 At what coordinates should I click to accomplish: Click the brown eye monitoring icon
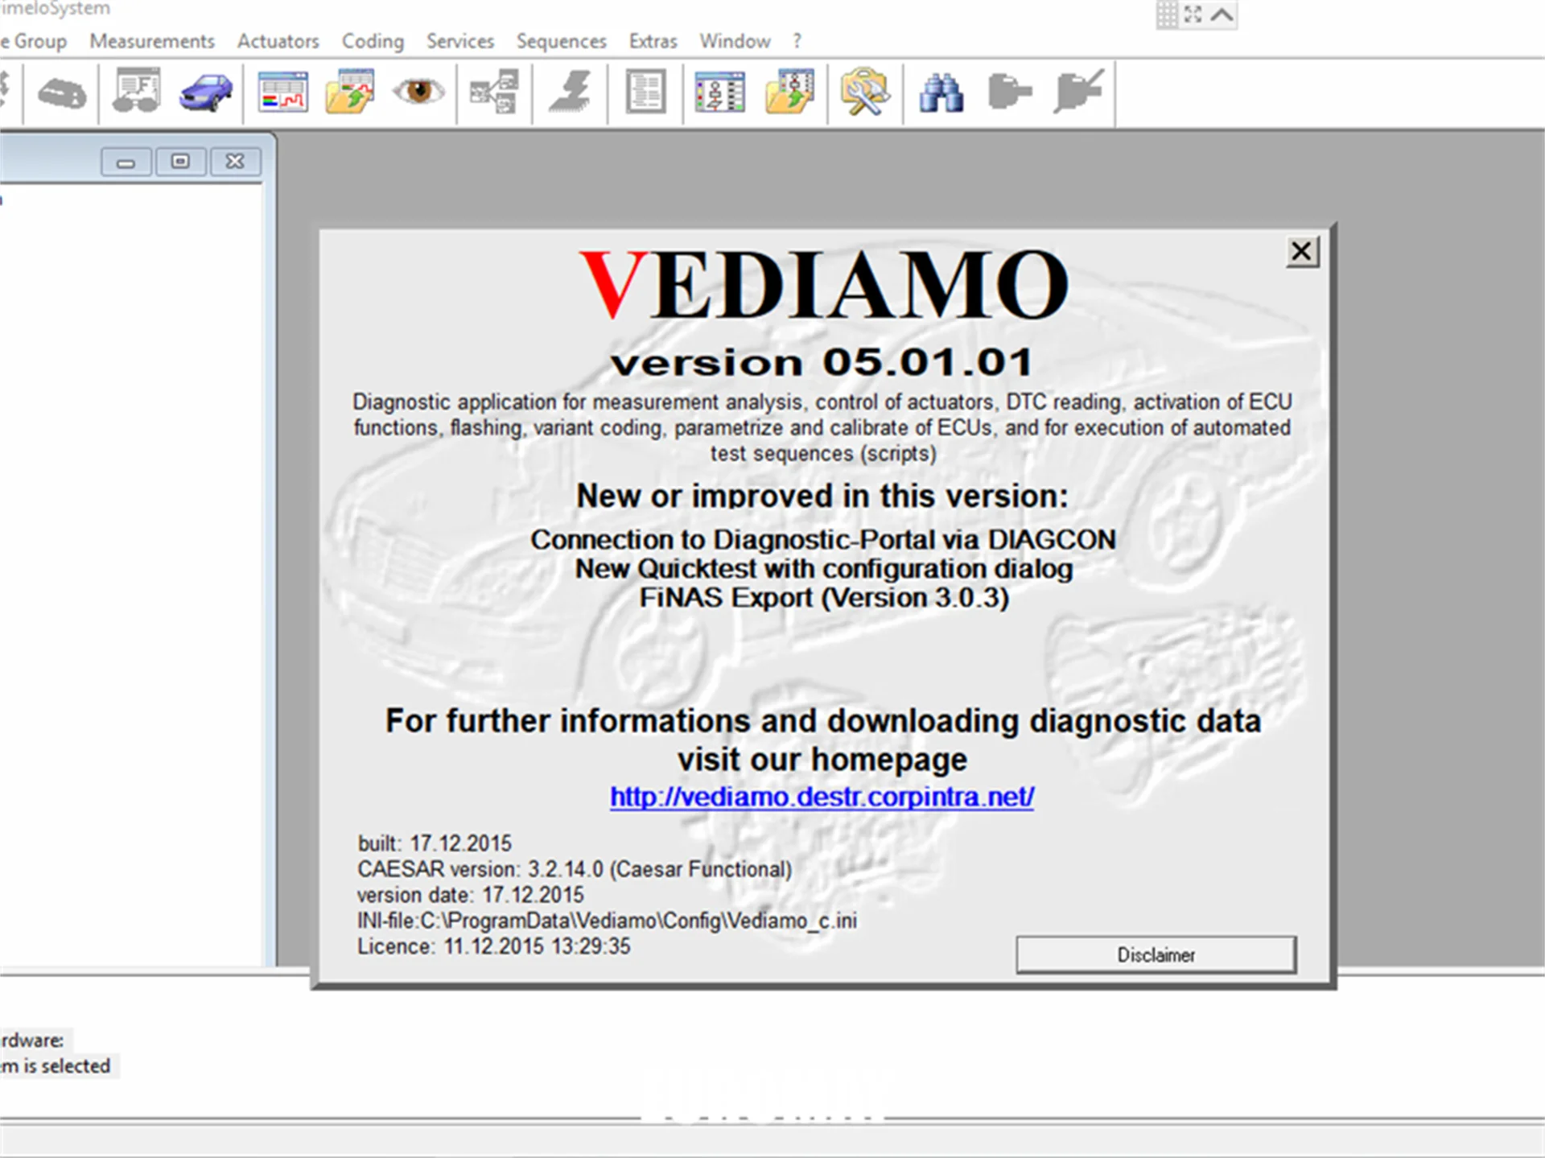coord(418,90)
